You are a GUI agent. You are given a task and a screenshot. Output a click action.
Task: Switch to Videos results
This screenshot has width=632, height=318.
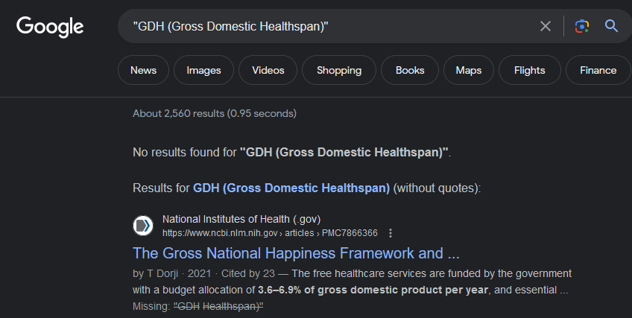click(268, 70)
